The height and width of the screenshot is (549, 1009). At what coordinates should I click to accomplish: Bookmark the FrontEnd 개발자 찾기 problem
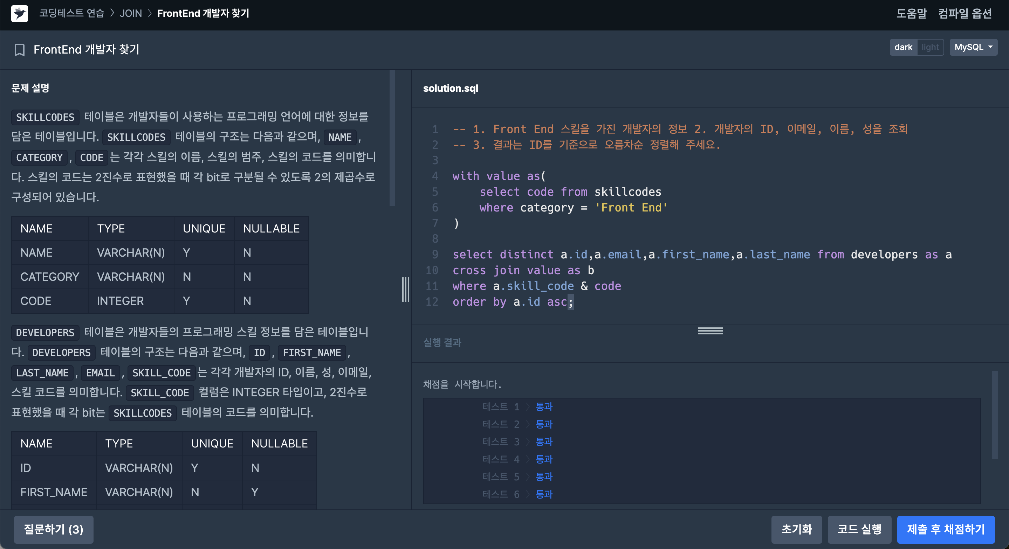(19, 50)
